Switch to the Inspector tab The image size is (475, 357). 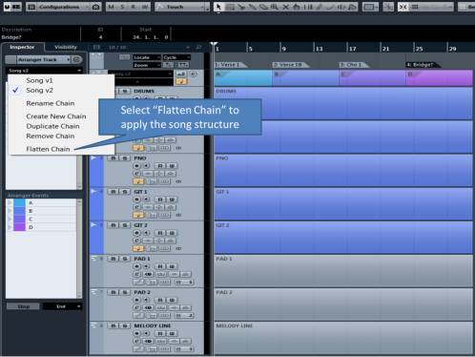(x=22, y=47)
